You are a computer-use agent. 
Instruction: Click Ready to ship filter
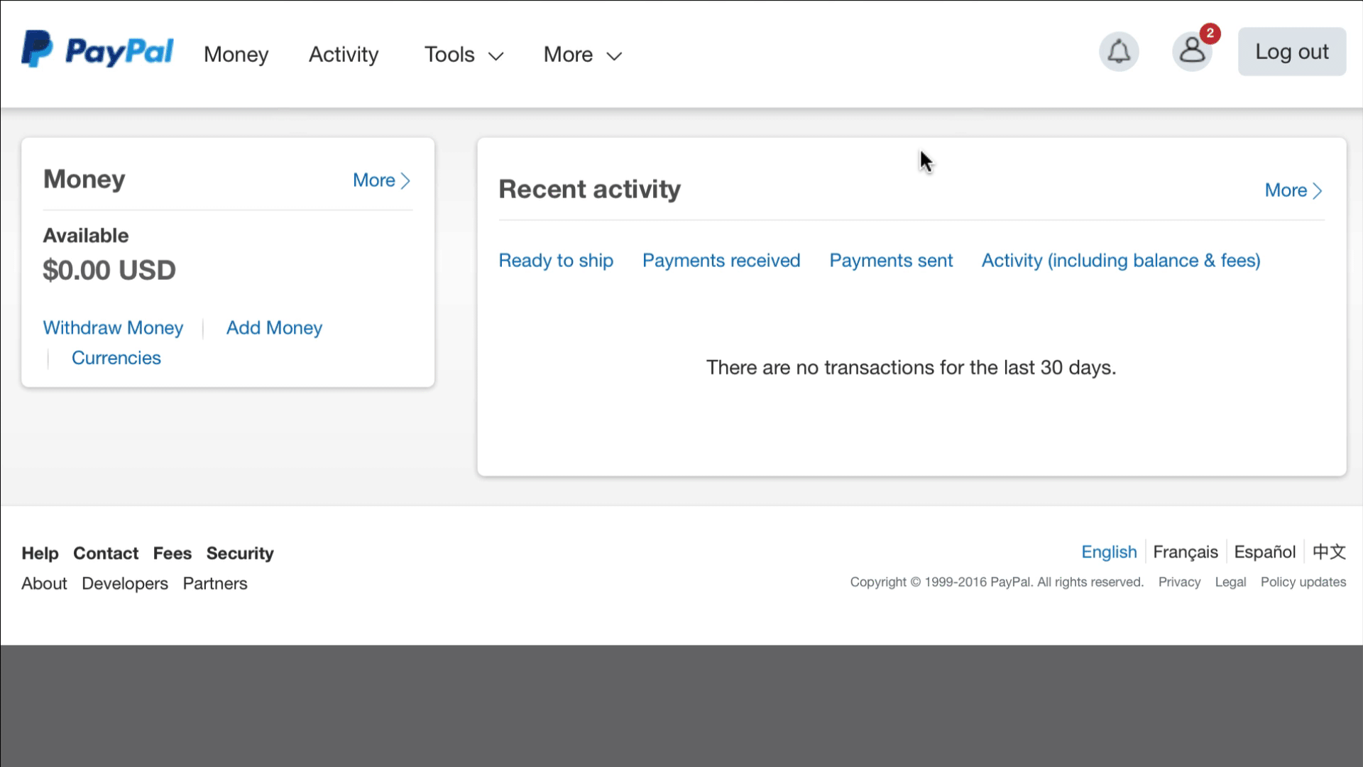pyautogui.click(x=555, y=261)
